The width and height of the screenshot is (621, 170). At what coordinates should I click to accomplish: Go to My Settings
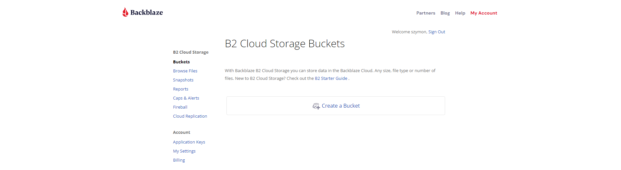click(184, 151)
